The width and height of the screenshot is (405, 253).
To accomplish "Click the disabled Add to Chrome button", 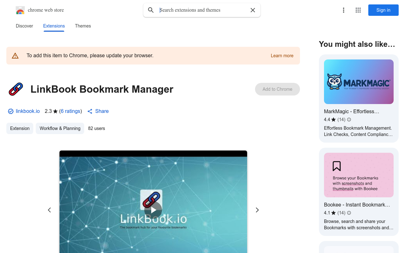I will (x=277, y=89).
